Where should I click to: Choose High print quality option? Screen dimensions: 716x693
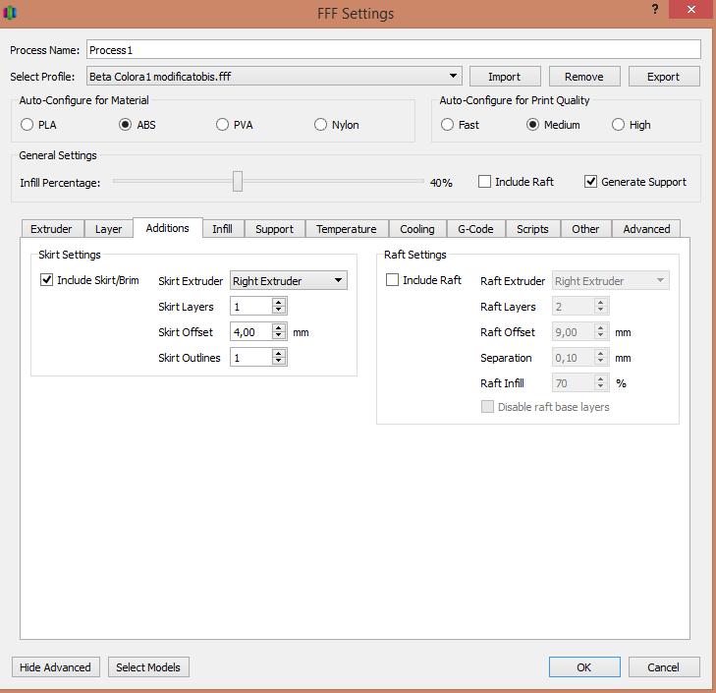(x=618, y=125)
